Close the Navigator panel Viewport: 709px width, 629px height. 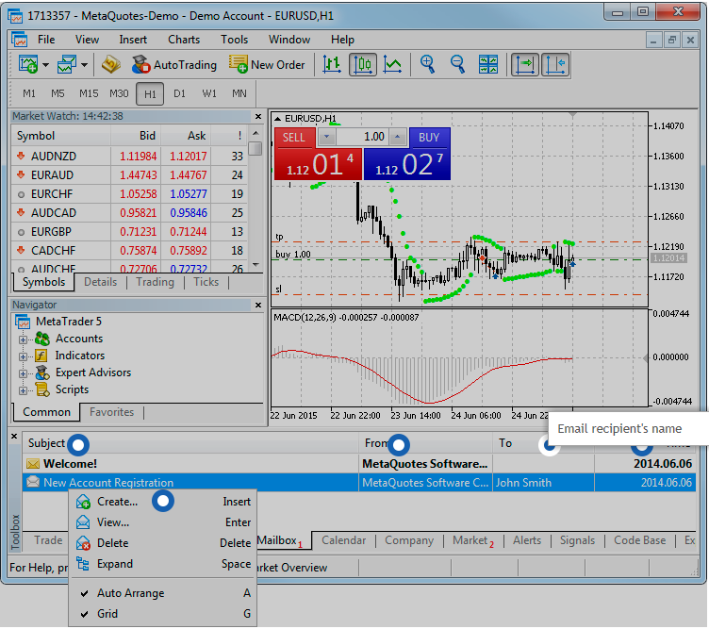pyautogui.click(x=258, y=306)
